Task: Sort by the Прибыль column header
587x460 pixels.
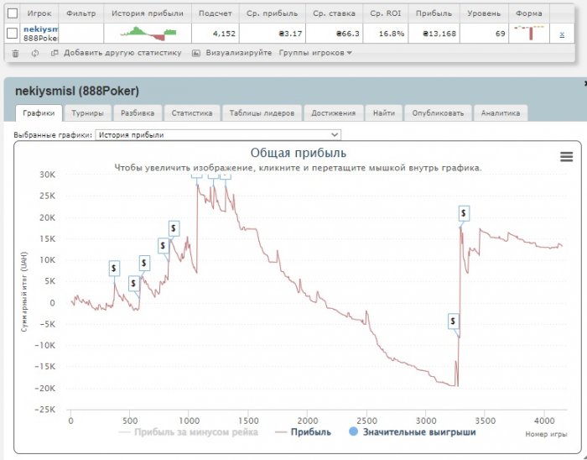Action: (x=434, y=13)
